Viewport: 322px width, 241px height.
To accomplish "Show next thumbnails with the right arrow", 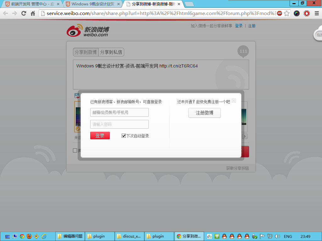I will 245,136.
